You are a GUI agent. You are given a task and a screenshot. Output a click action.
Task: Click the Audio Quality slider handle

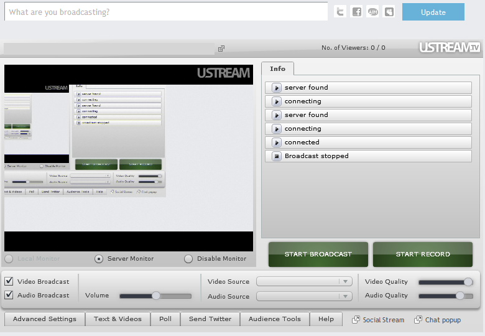(460, 296)
